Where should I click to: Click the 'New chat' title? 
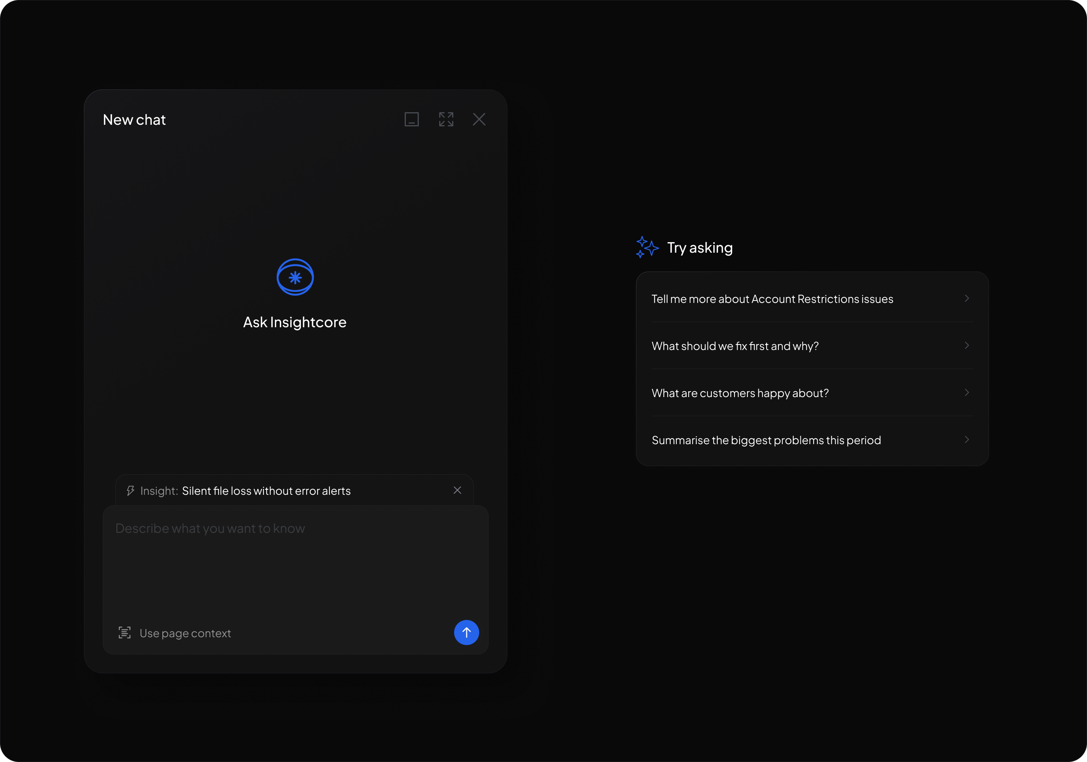coord(135,120)
